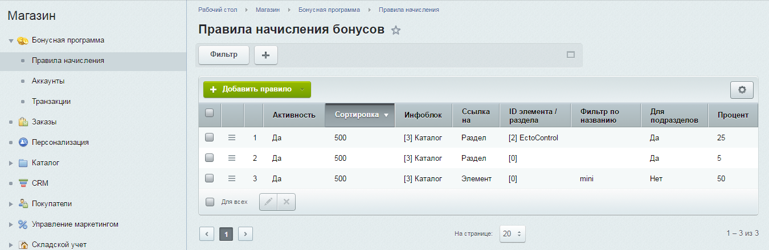Screen dimensions: 769x250
Task: Collapse filter panel using square icon
Action: (x=571, y=55)
